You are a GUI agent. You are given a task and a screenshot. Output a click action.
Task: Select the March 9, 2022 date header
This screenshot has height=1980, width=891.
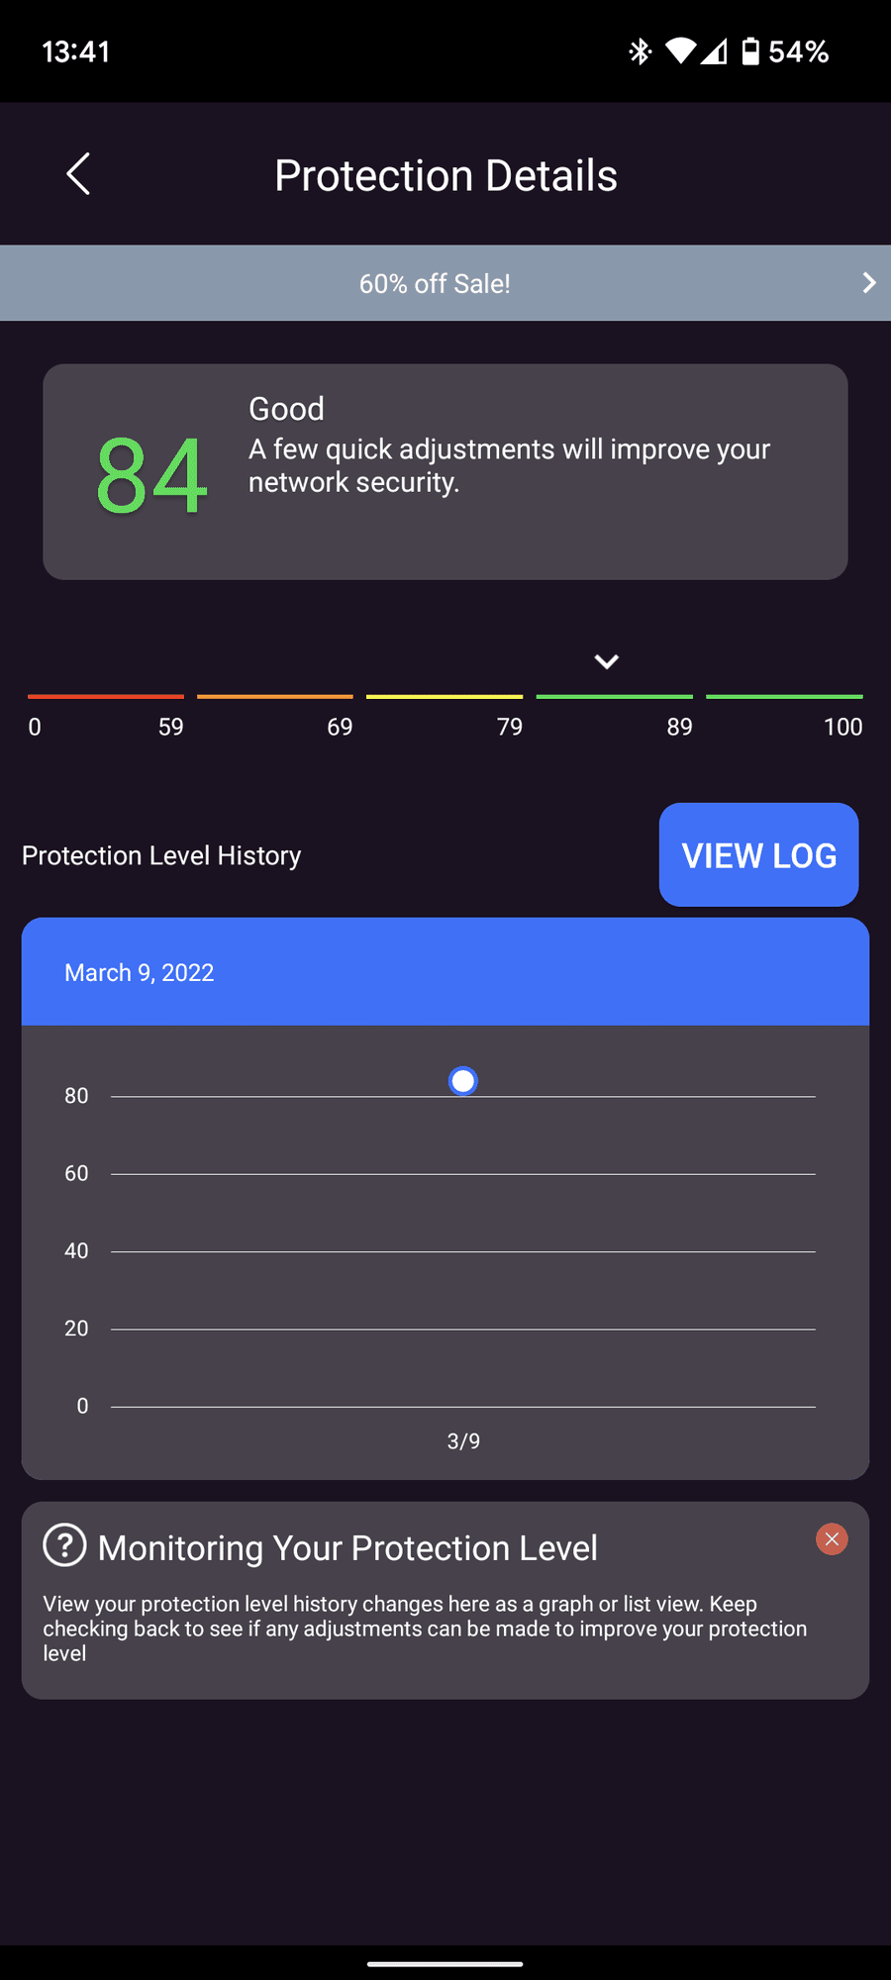pyautogui.click(x=140, y=972)
